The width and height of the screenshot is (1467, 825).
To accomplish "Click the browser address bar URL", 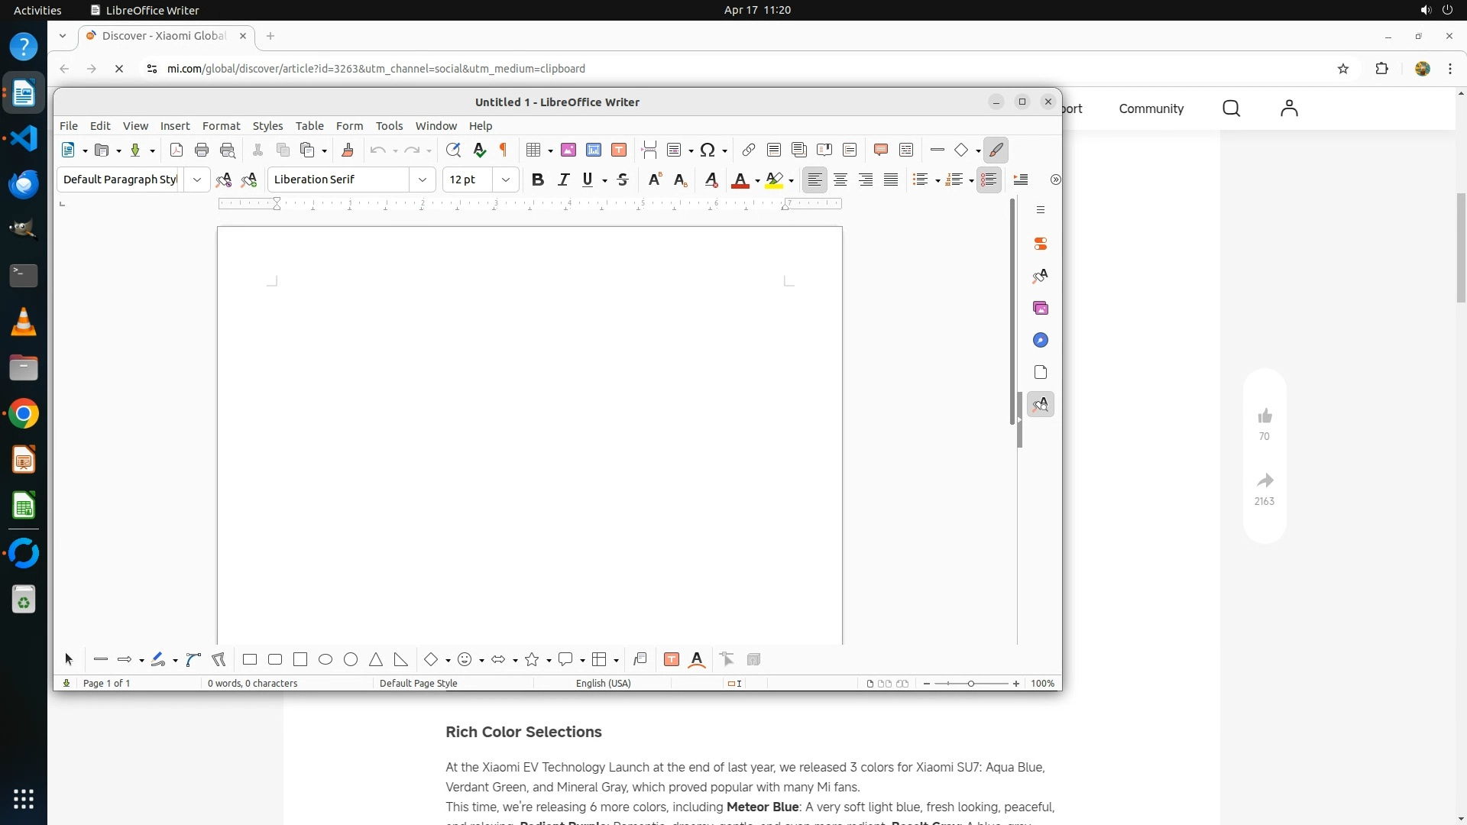I will click(376, 69).
